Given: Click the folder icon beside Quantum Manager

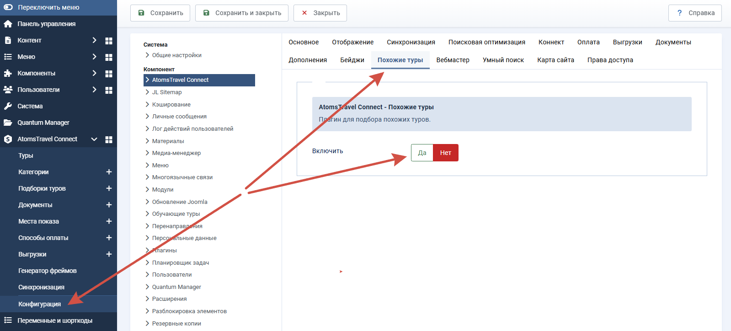Looking at the screenshot, I should point(8,123).
